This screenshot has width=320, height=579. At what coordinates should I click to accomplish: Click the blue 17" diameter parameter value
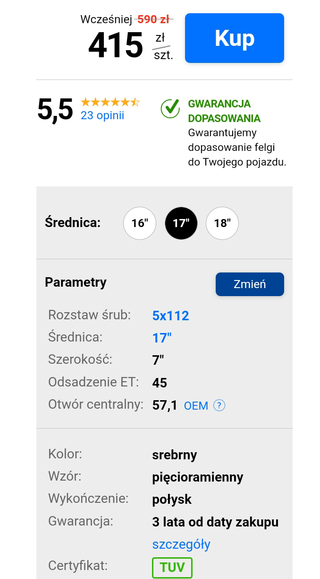[x=162, y=338]
